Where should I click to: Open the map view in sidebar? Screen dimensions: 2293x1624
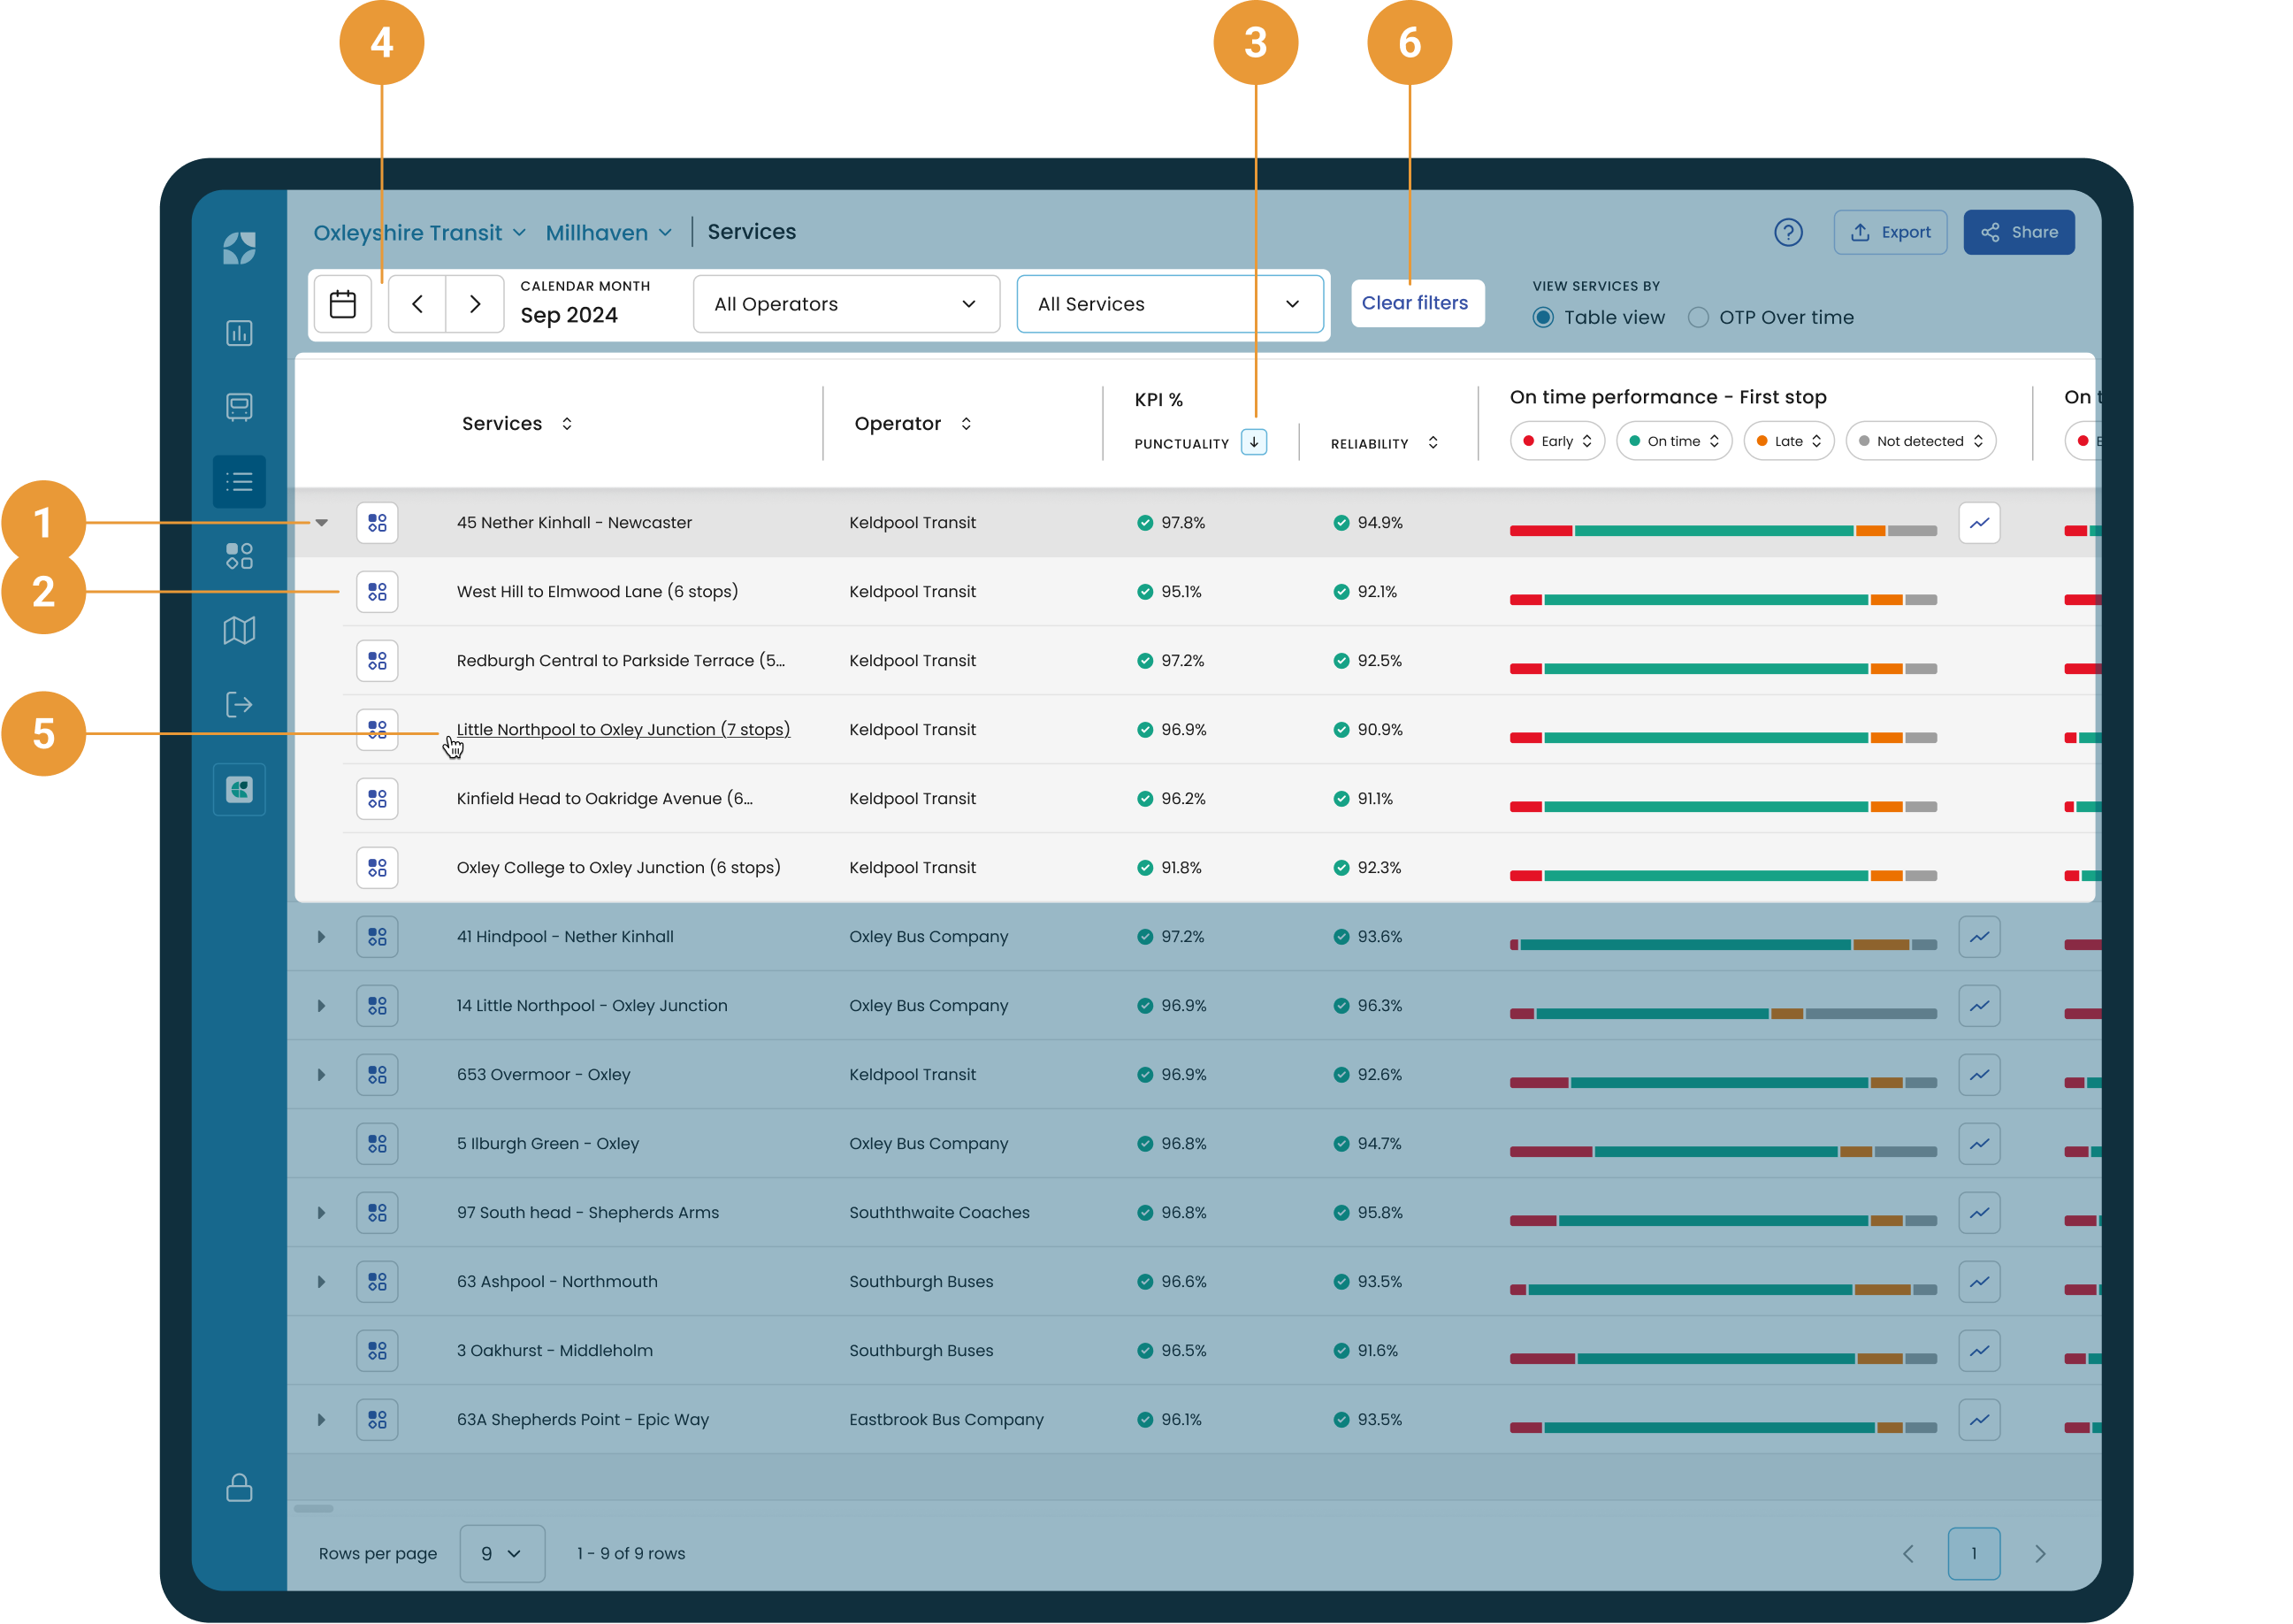coord(239,630)
